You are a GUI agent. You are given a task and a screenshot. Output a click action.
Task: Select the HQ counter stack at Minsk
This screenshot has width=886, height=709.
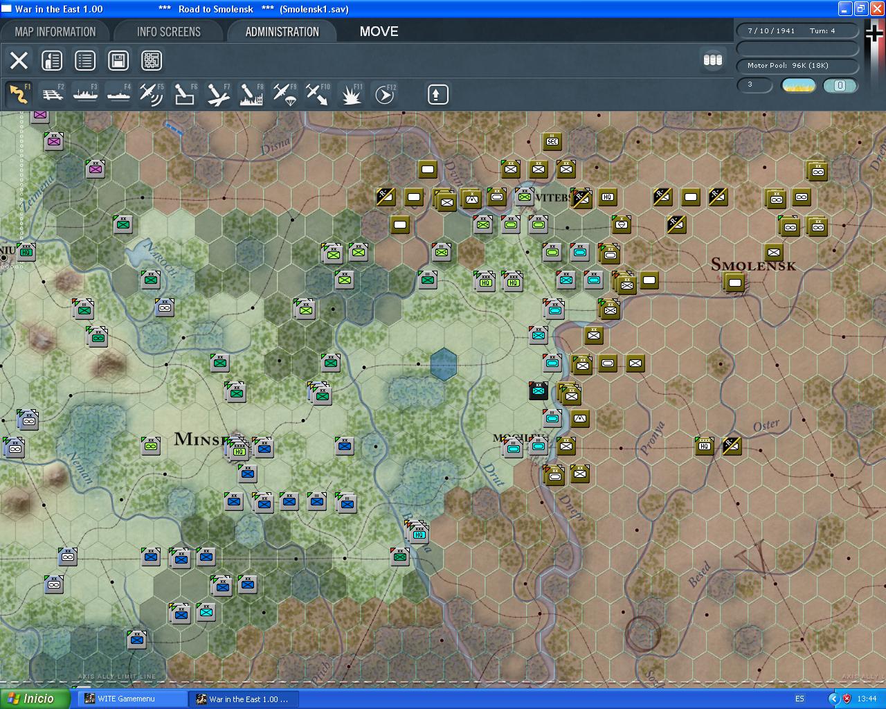(239, 451)
